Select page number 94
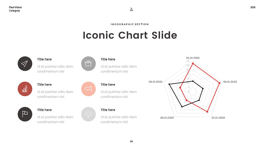263x148 pixels. (x=131, y=142)
